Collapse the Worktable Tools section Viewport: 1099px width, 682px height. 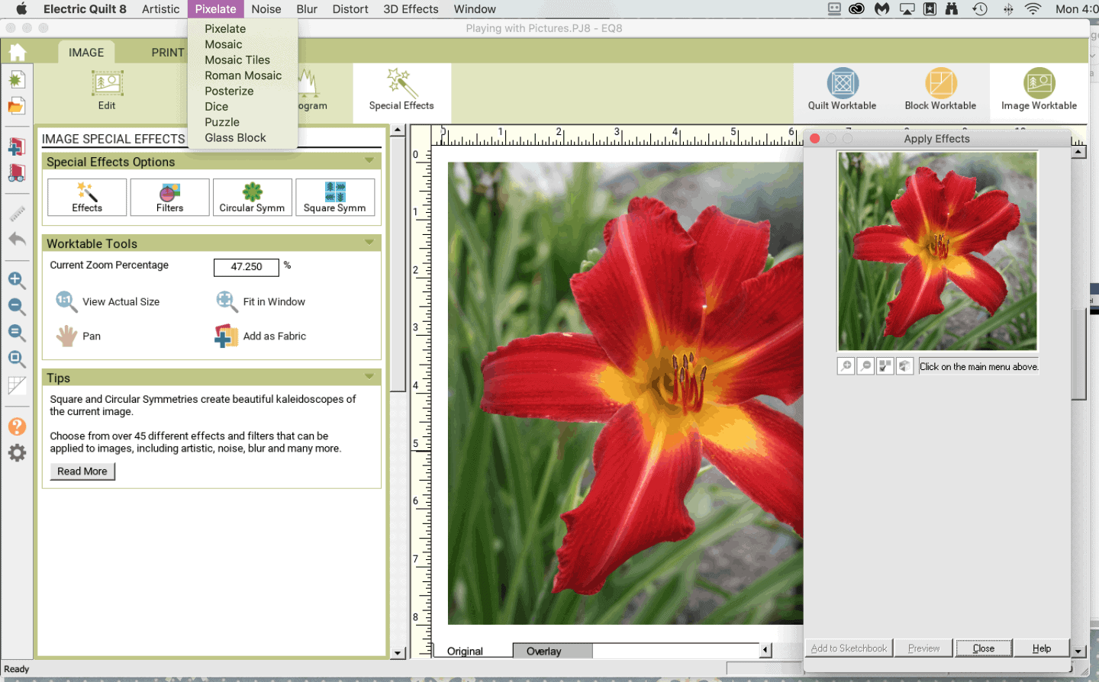click(x=369, y=243)
